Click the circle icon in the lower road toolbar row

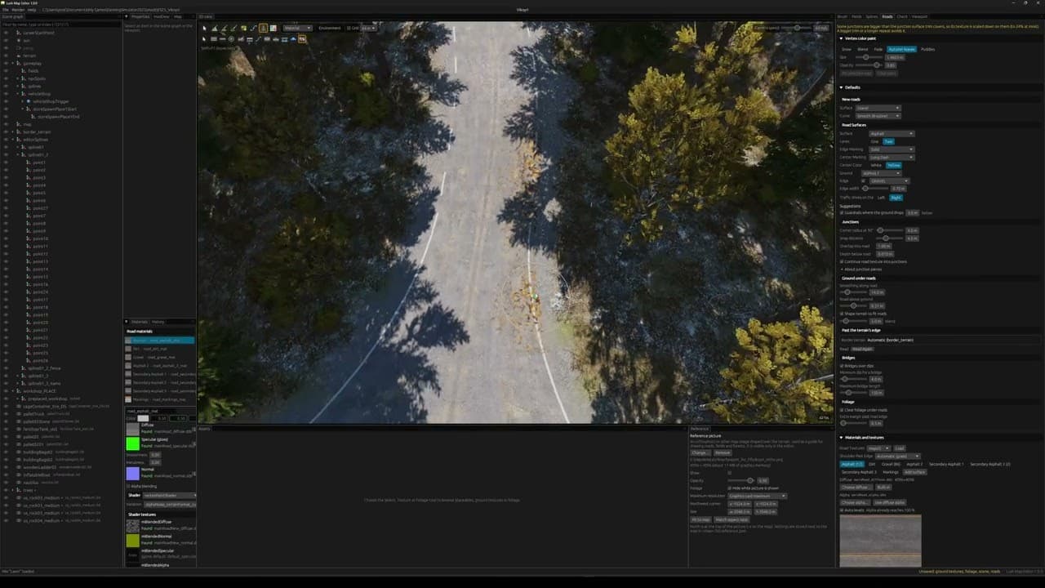231,39
